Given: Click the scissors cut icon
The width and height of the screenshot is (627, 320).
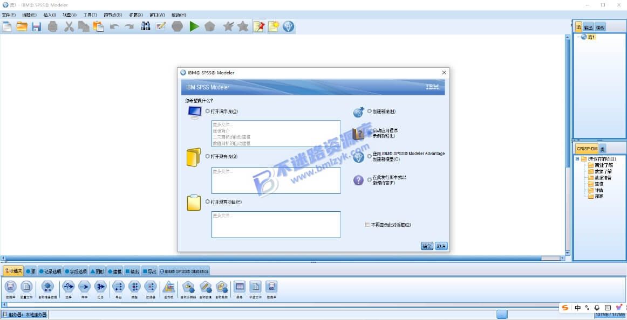Looking at the screenshot, I should 69,27.
